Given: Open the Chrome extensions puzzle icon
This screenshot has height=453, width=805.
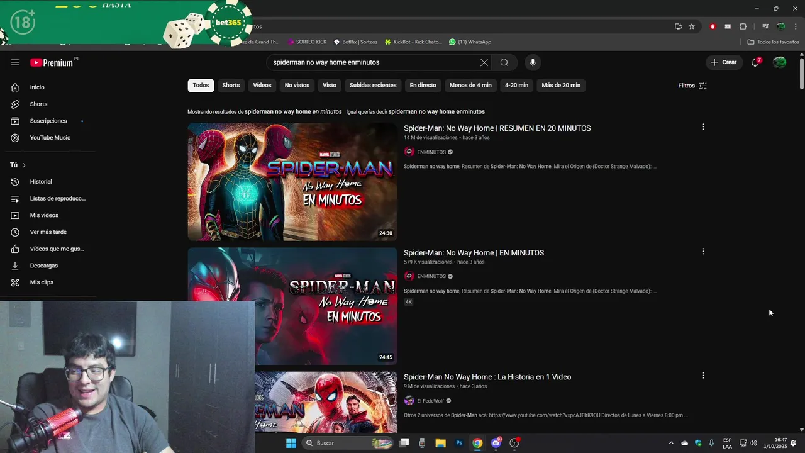Looking at the screenshot, I should pyautogui.click(x=743, y=26).
